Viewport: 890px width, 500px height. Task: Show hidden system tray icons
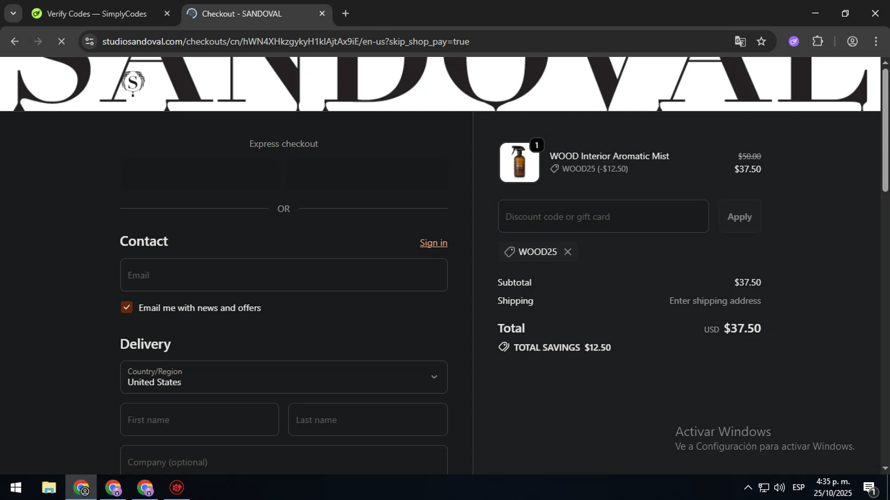tap(748, 488)
